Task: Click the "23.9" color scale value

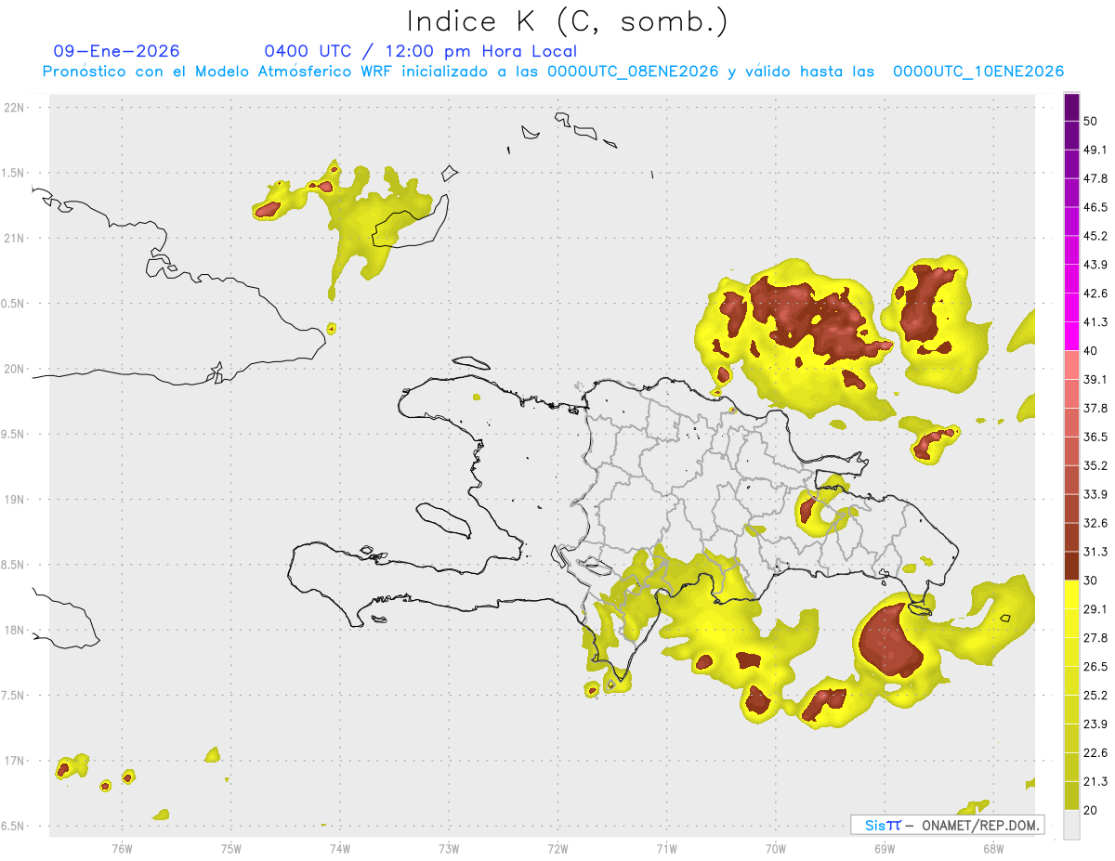Action: coord(1095,724)
